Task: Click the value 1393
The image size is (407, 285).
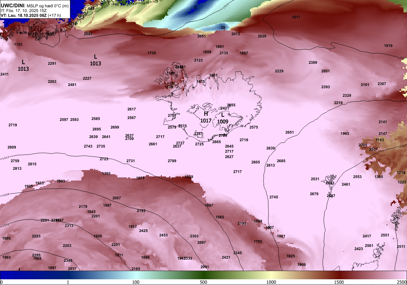Action: point(345,134)
